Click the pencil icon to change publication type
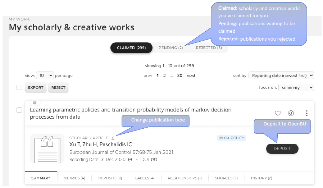This screenshot has width=323, height=188. (113, 138)
